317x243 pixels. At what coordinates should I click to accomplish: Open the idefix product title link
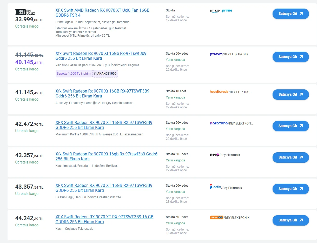click(104, 188)
